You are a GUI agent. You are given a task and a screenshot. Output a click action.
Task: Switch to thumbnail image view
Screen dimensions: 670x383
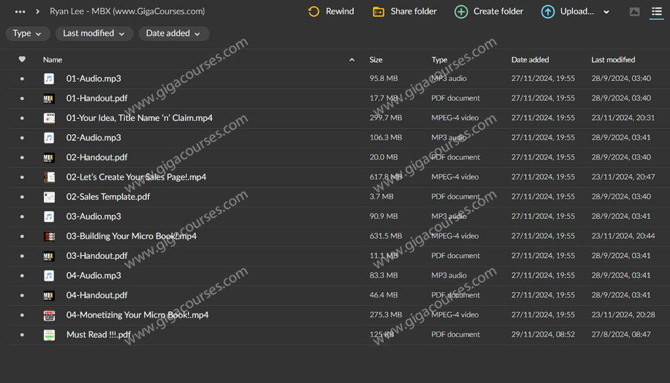pyautogui.click(x=634, y=12)
